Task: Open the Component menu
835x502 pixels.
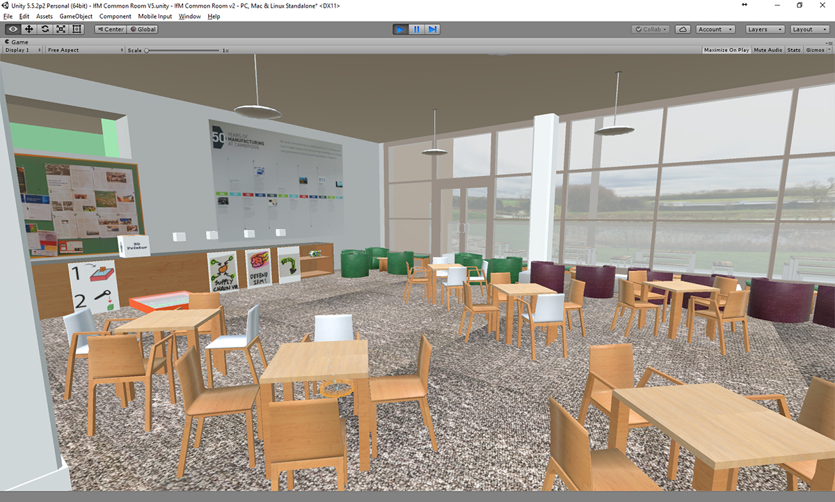Action: point(115,16)
